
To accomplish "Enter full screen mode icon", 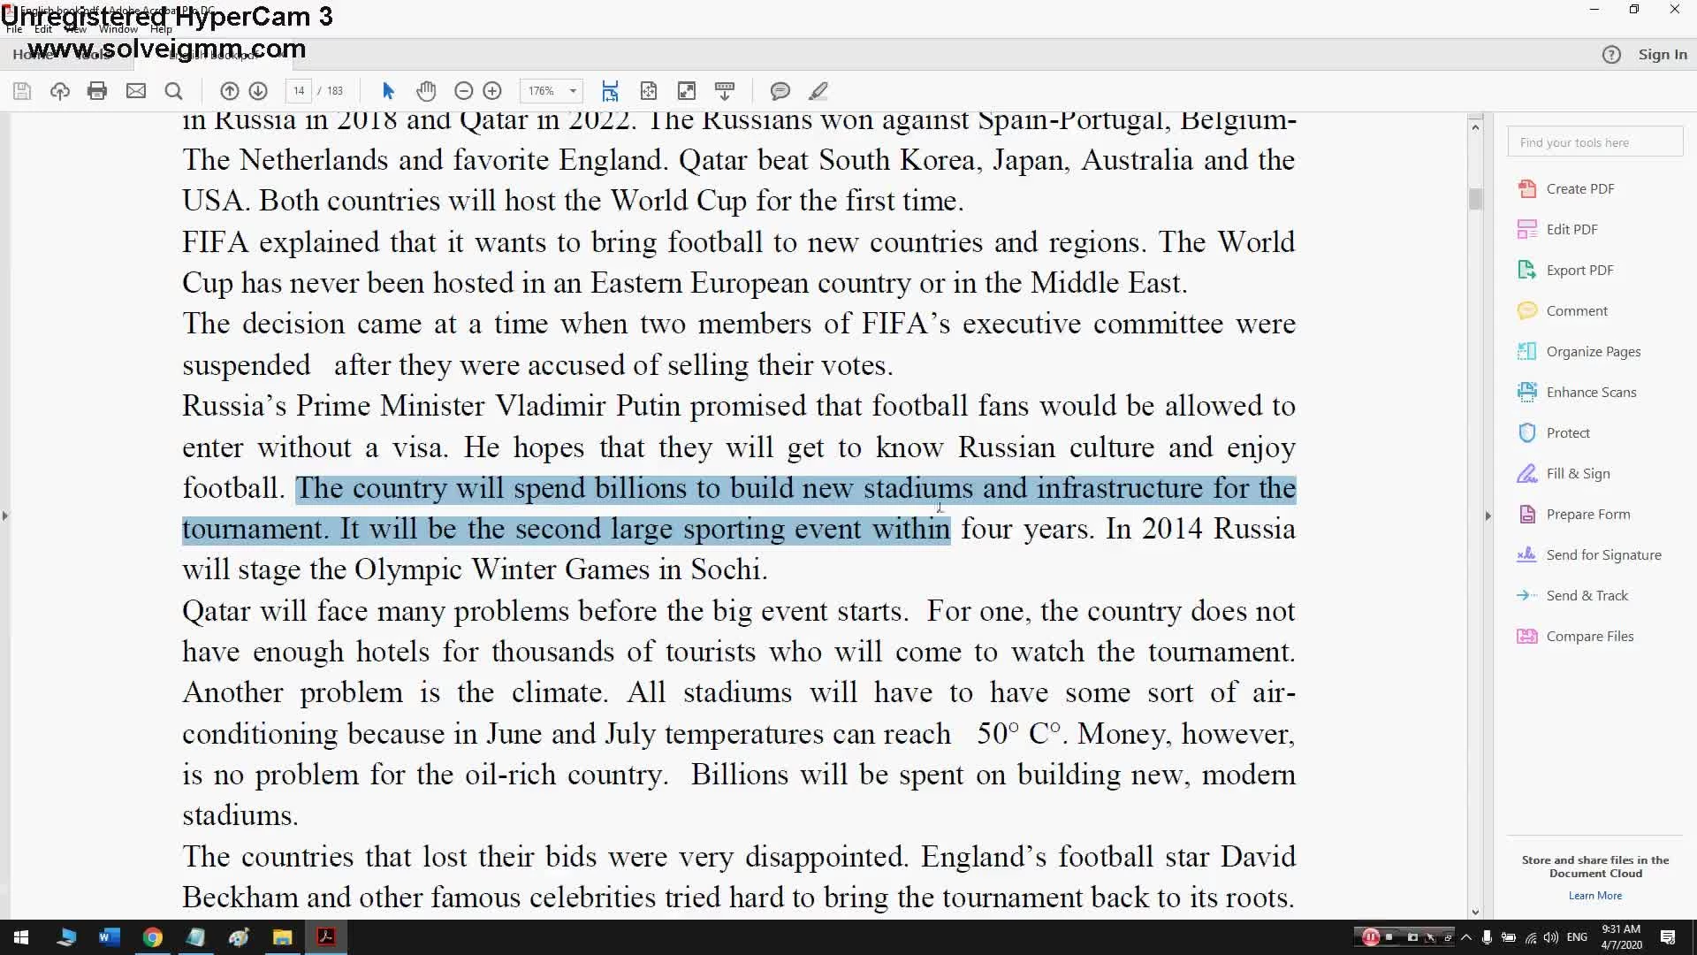I will [x=687, y=91].
